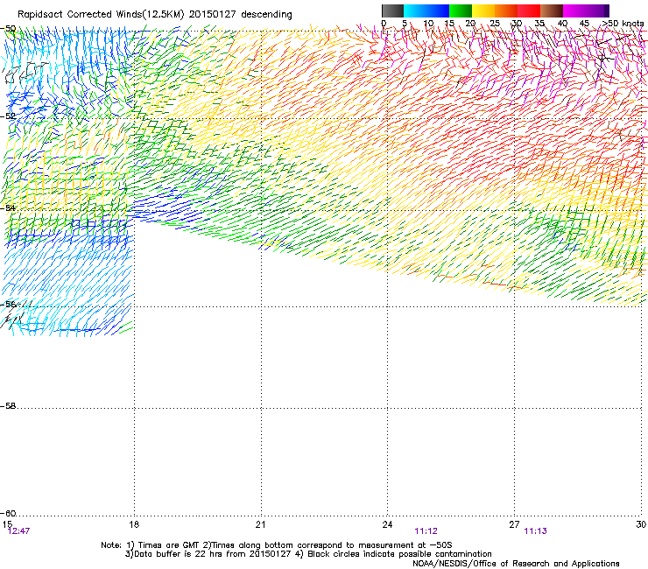This screenshot has width=648, height=569.
Task: Click the '21' longitude axis label
Action: click(x=260, y=524)
